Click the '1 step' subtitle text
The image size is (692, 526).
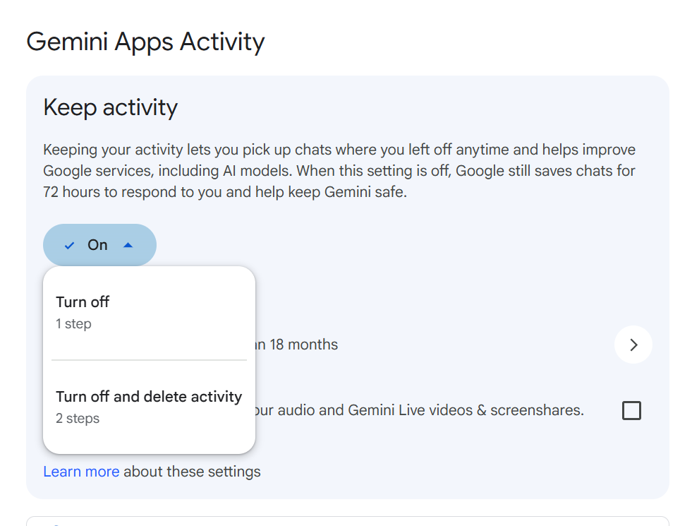click(73, 324)
